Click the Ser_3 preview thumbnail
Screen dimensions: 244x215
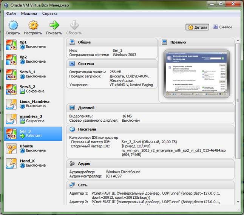196,74
